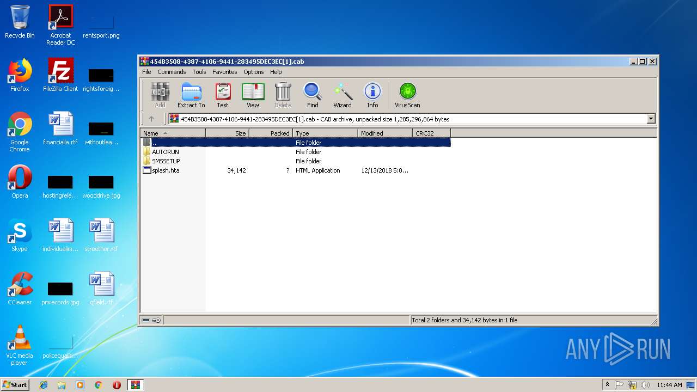Click the Start button
The image size is (697, 392).
tap(15, 384)
